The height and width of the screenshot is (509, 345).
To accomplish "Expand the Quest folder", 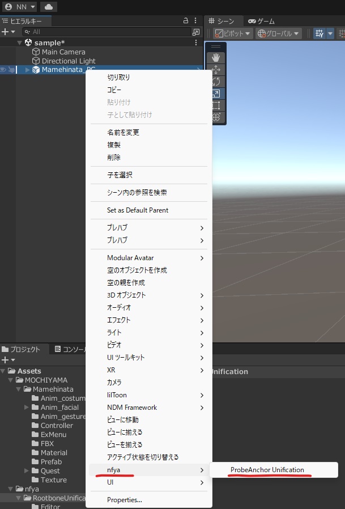I will [x=27, y=470].
